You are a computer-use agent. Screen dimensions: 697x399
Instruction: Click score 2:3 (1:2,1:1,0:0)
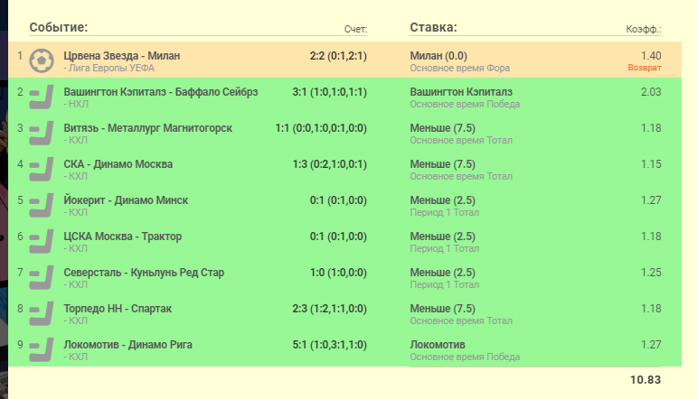point(329,309)
